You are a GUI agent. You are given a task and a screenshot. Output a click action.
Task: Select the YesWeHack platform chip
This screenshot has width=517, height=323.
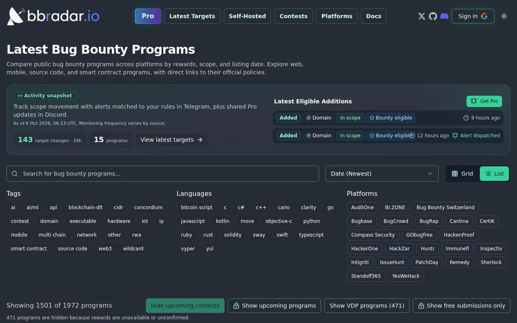tap(406, 276)
